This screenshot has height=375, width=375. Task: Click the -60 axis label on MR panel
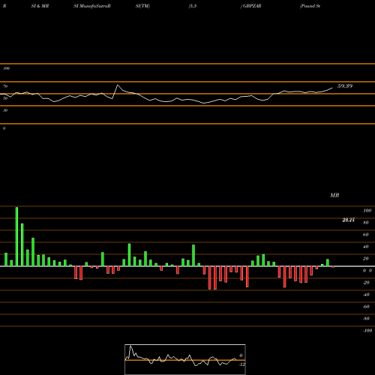click(x=366, y=307)
